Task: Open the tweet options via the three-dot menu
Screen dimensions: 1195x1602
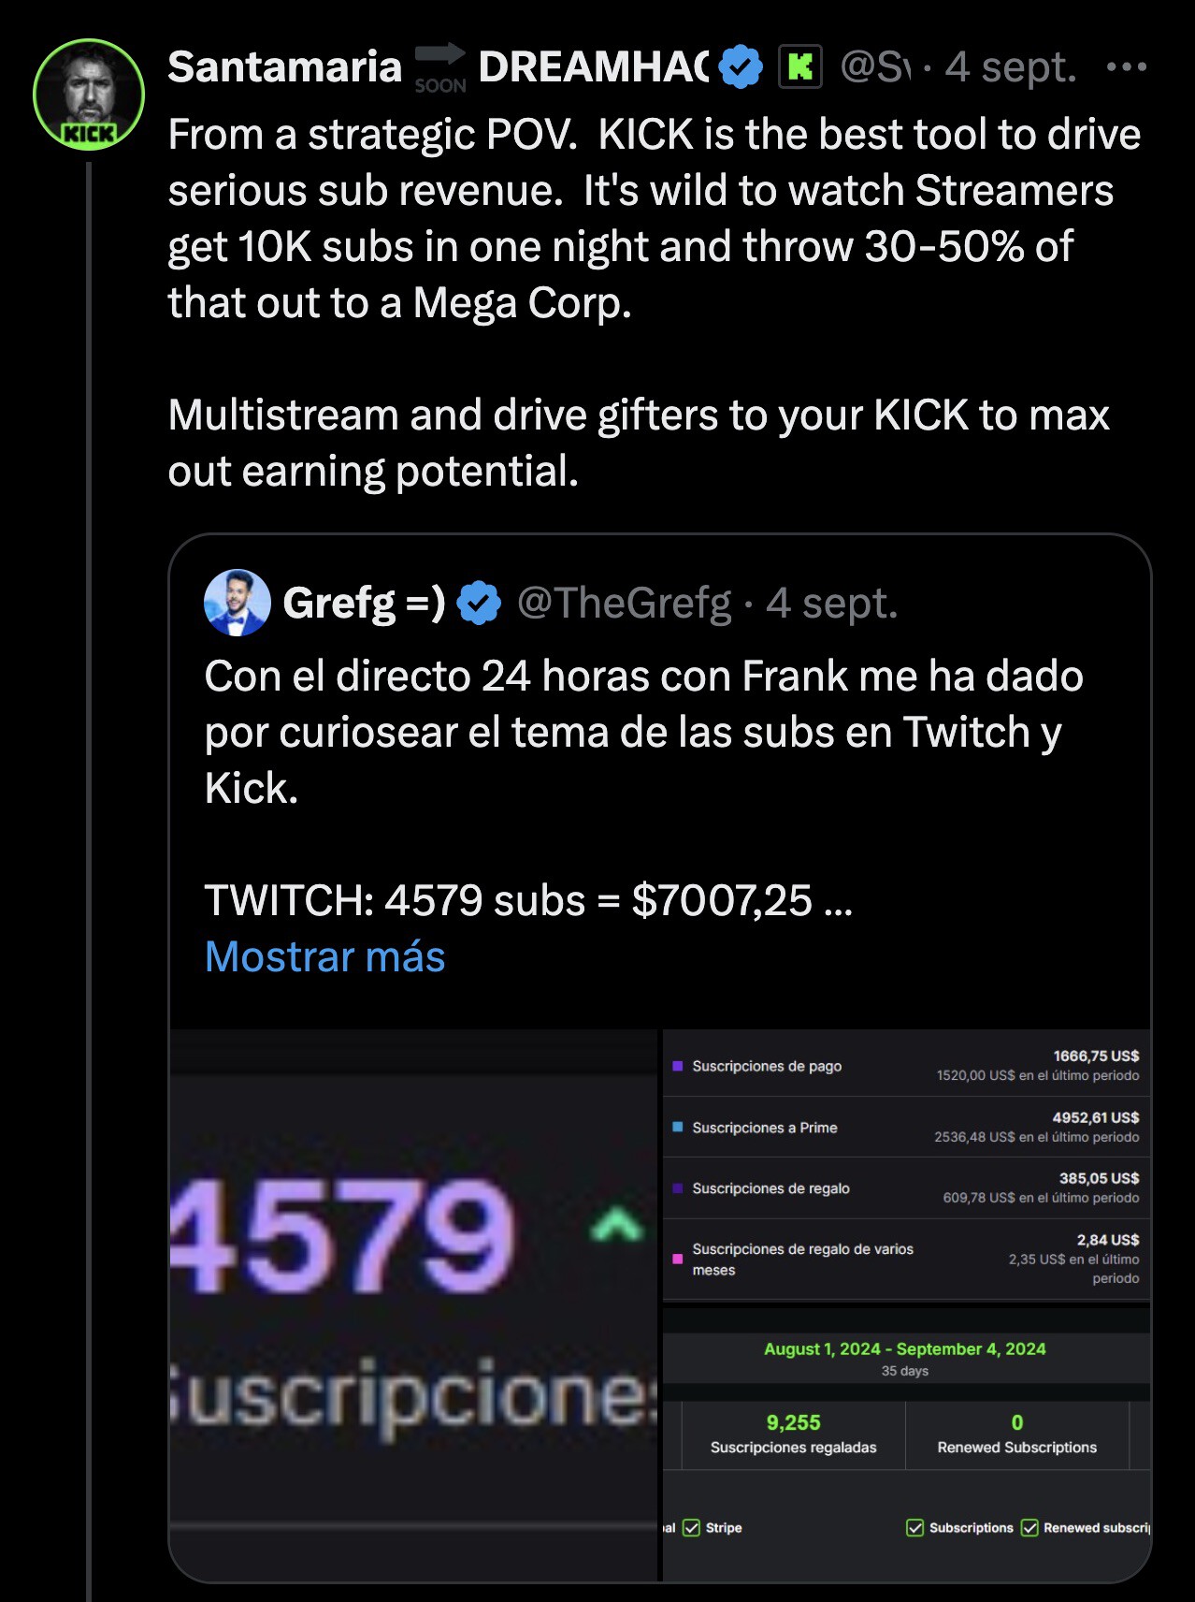Action: pyautogui.click(x=1126, y=65)
